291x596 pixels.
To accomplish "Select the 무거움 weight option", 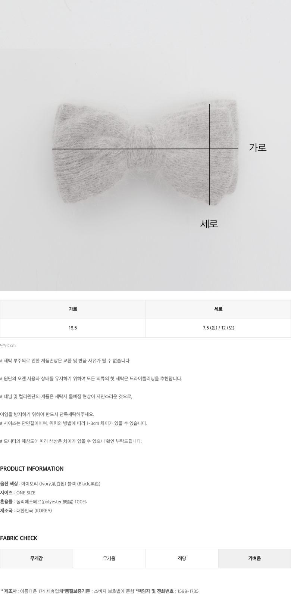I will 109,559.
